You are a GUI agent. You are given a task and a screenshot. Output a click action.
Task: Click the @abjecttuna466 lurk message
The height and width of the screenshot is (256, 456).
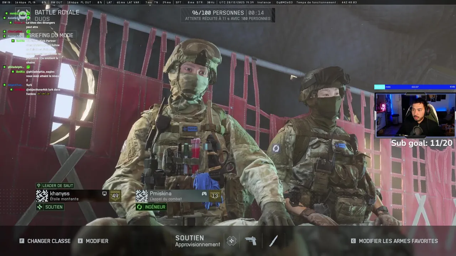click(43, 92)
